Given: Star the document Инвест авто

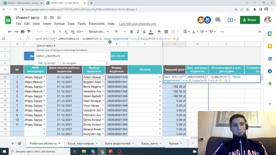Looking at the screenshot, I should [45, 18].
